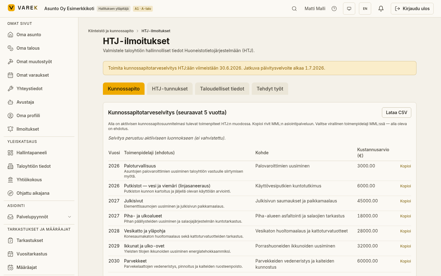Copy the Ikkunat ja ulko-ovet row
This screenshot has width=441, height=276.
pos(405,246)
